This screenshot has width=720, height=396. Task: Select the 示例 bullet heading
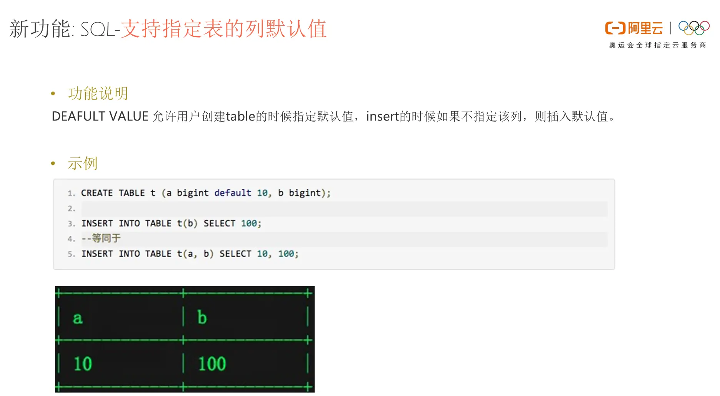click(83, 163)
